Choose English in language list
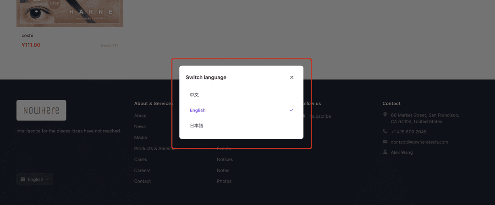495x205 pixels. 241,110
